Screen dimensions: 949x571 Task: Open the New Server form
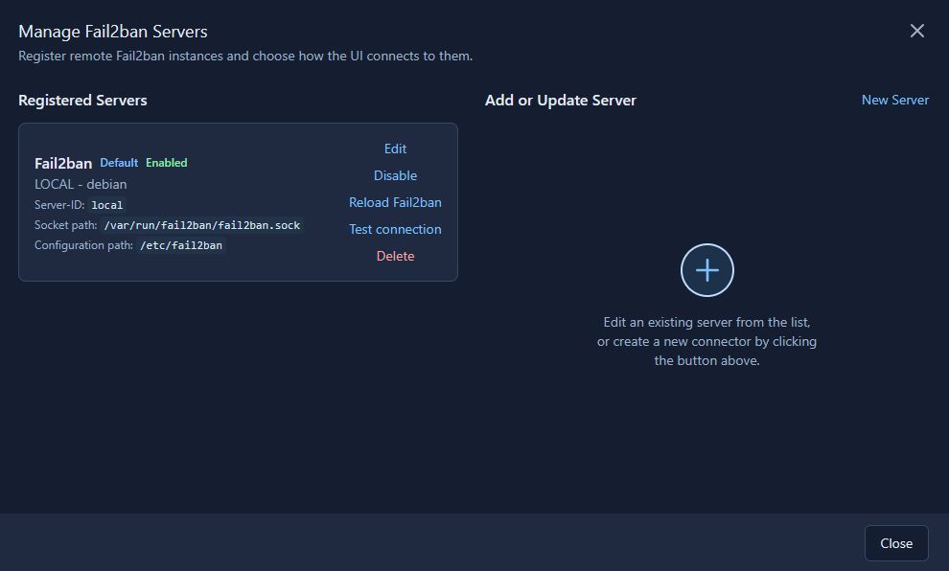[894, 100]
